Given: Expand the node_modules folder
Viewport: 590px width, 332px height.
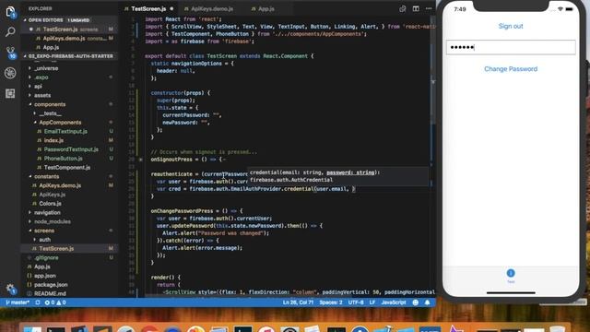Looking at the screenshot, I should (x=53, y=221).
